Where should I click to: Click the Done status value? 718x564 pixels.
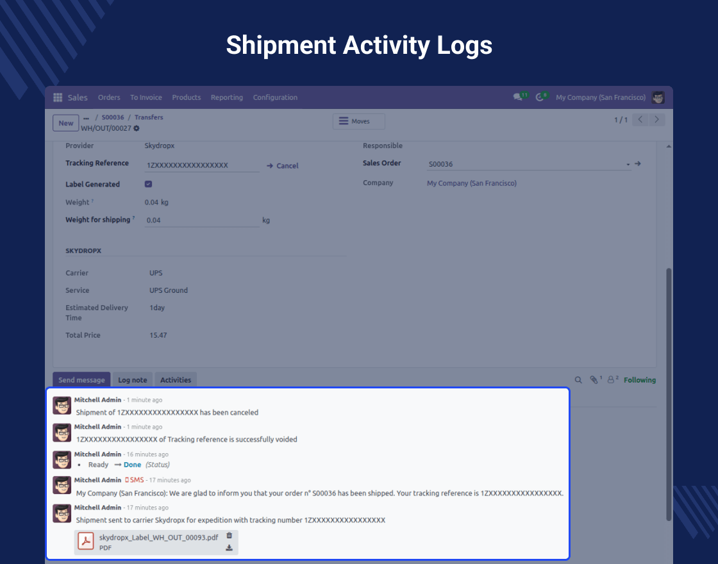click(132, 465)
